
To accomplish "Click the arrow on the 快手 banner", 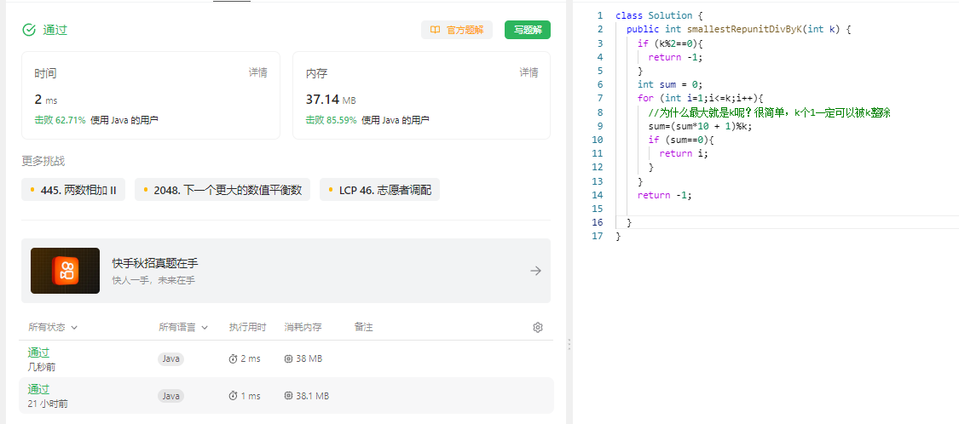I will tap(536, 271).
